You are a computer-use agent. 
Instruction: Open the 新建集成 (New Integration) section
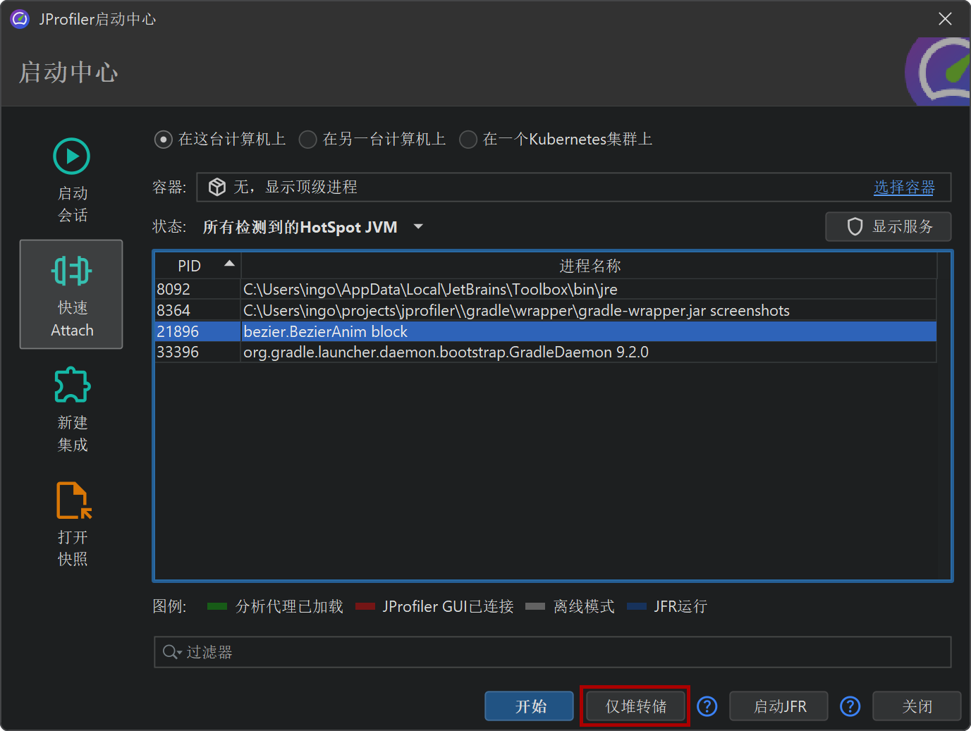pos(71,410)
